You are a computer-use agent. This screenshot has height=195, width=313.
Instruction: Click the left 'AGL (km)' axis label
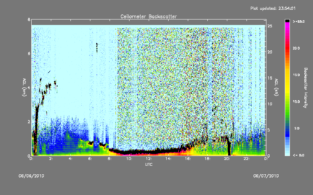tap(24, 87)
